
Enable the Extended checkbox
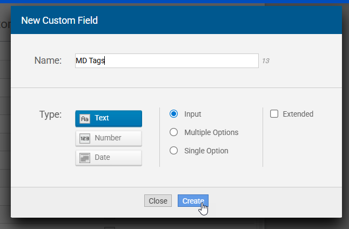[274, 114]
